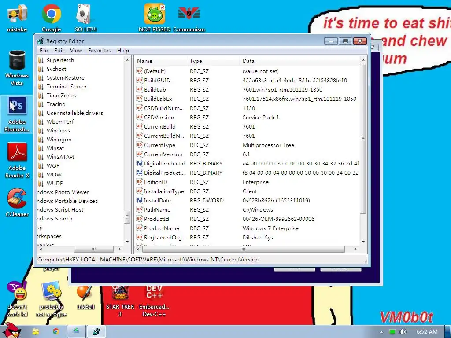Select the Tracing registry key
Screen dimensions: 451x338
pos(56,104)
